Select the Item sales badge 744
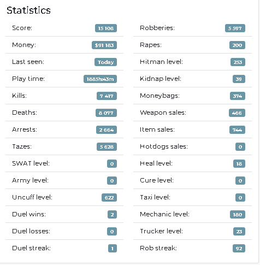The height and width of the screenshot is (265, 260). [x=237, y=130]
